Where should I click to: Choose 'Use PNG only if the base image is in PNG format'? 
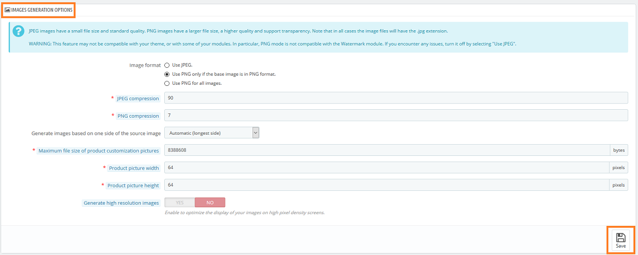point(167,74)
